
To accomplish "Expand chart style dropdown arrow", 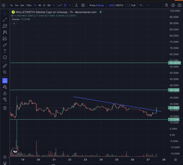I will coord(70,5).
